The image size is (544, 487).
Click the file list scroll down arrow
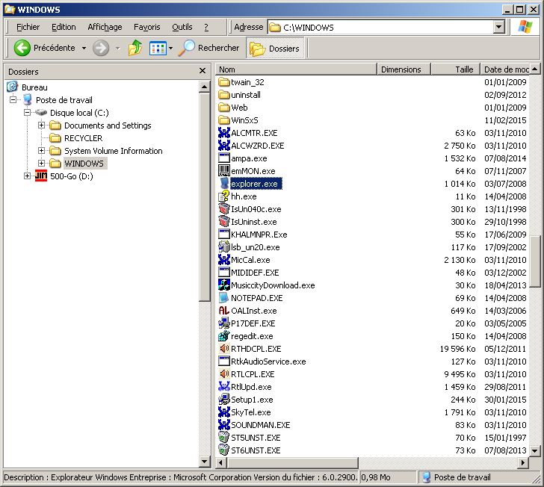point(535,451)
